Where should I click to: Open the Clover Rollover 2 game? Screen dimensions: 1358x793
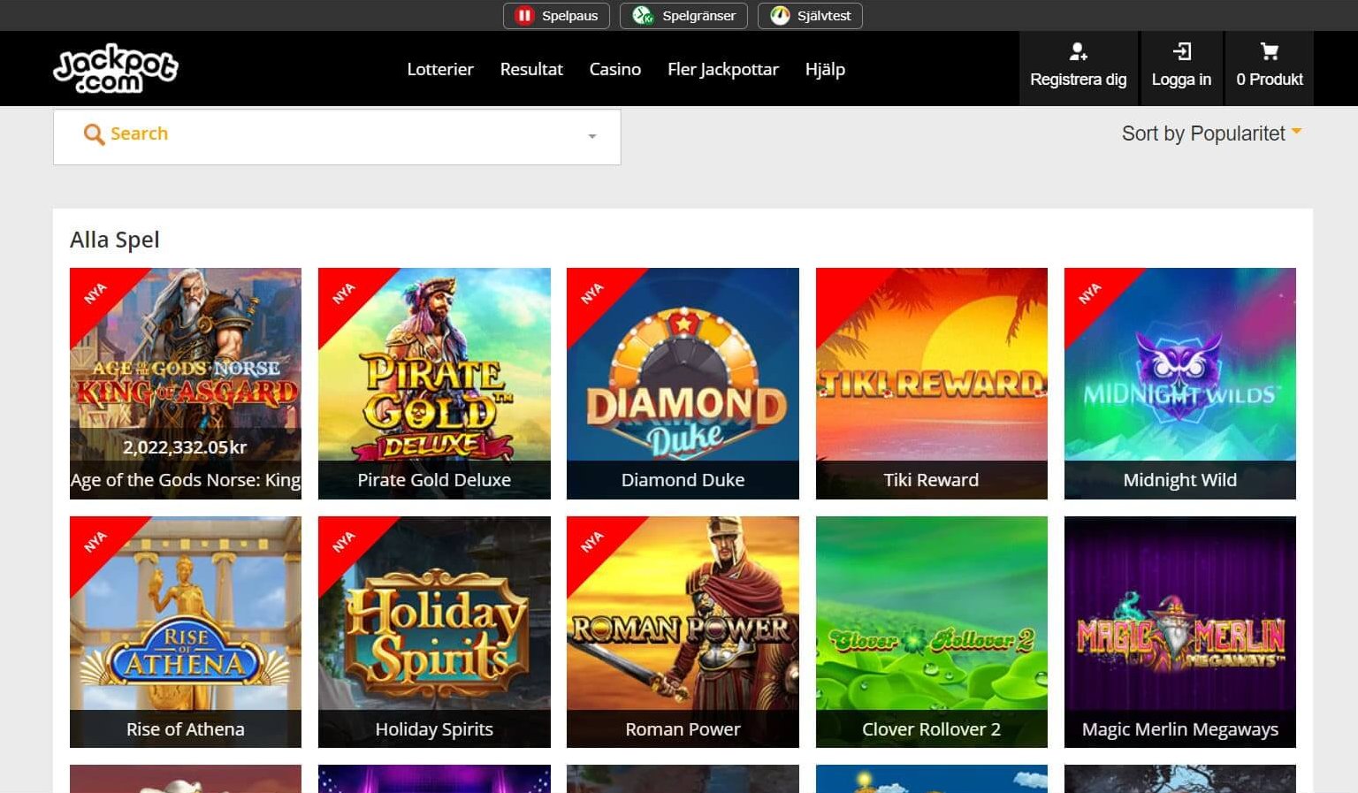coord(932,632)
